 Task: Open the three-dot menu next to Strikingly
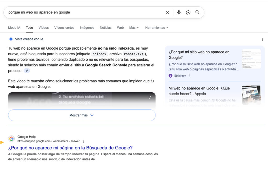pyautogui.click(x=190, y=76)
